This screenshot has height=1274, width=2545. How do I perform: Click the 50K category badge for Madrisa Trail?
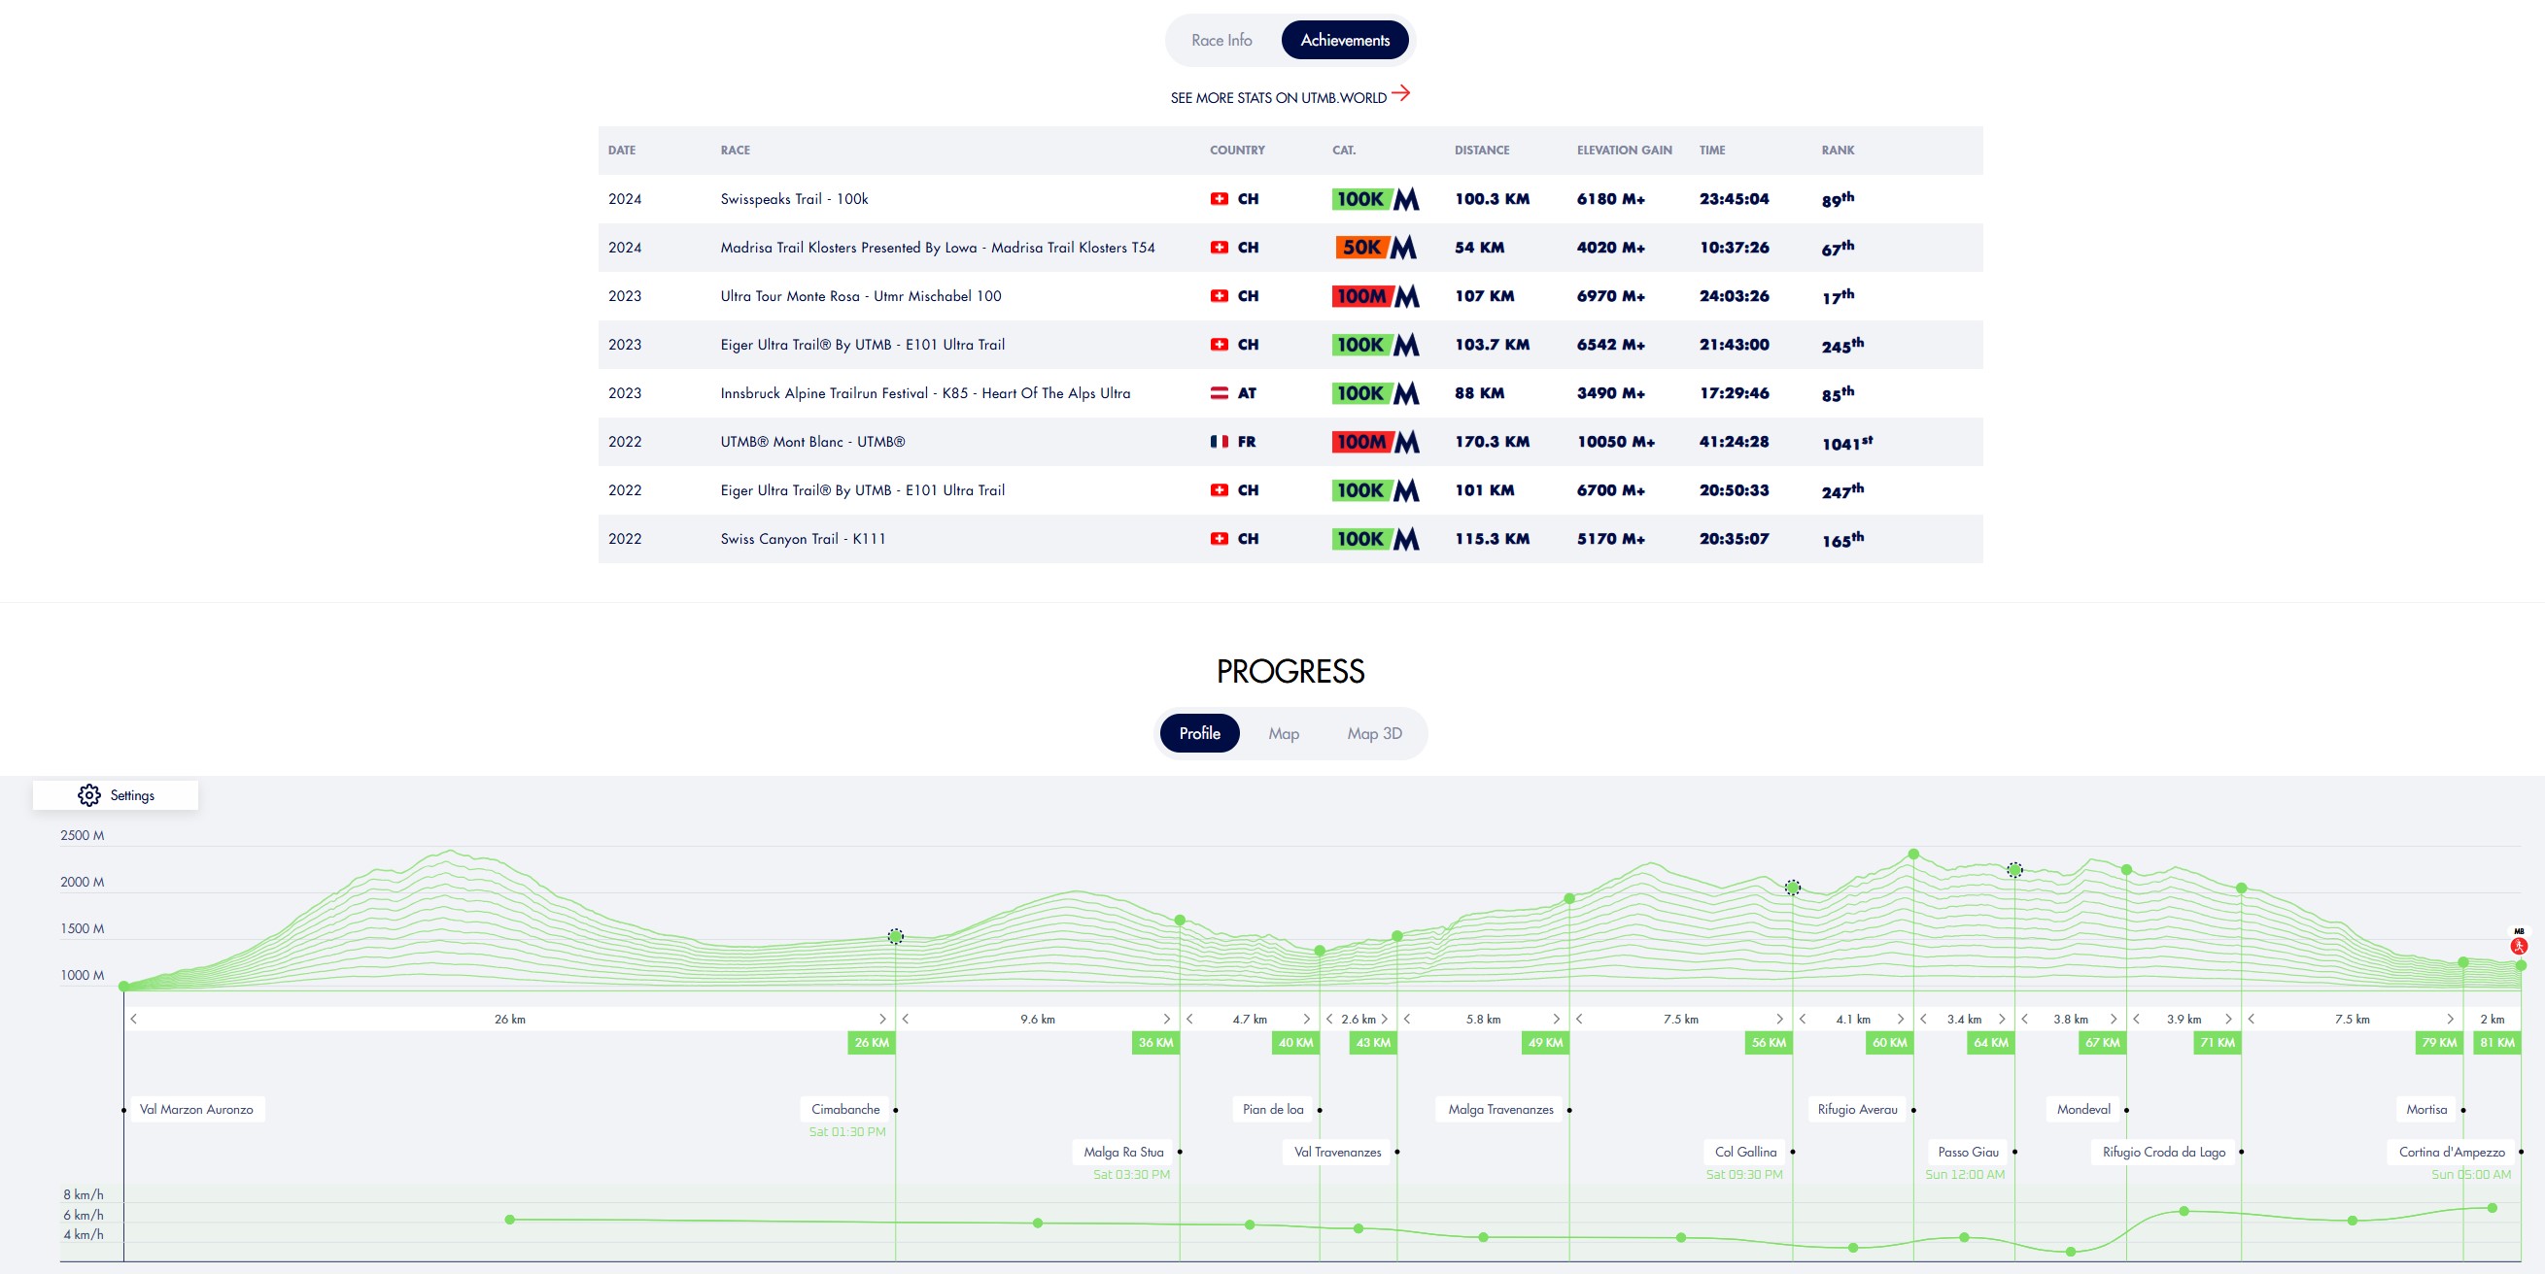click(1375, 248)
